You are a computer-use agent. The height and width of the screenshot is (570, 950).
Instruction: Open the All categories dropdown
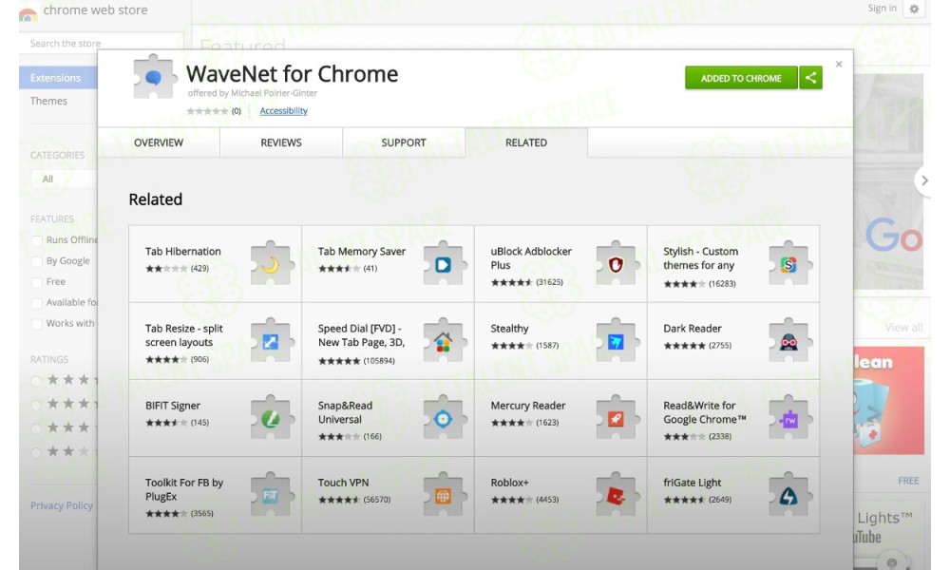point(65,179)
